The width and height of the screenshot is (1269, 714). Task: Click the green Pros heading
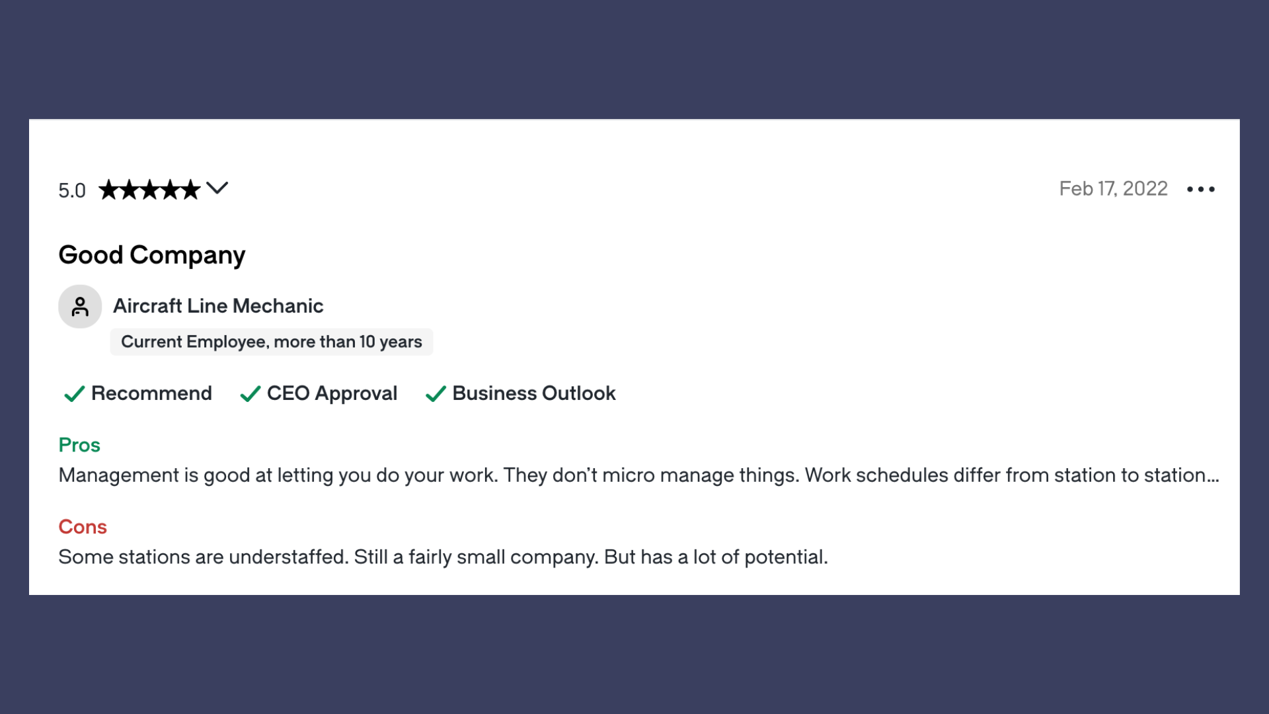tap(79, 445)
